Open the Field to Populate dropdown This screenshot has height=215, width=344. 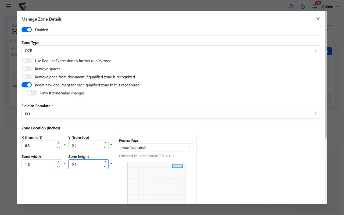pyautogui.click(x=171, y=114)
